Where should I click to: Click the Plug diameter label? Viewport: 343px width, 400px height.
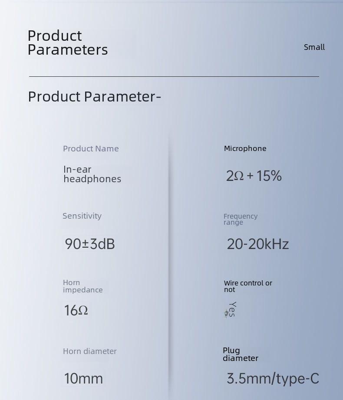[x=241, y=354]
